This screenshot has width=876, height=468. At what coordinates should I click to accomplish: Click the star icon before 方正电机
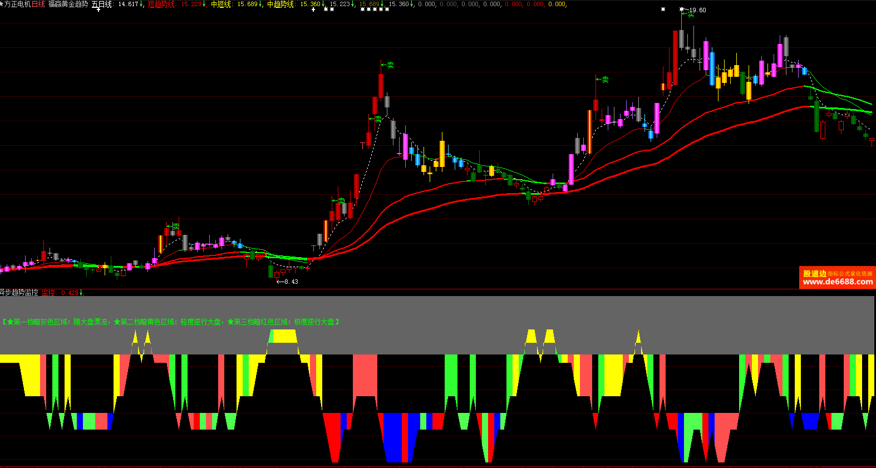2,4
